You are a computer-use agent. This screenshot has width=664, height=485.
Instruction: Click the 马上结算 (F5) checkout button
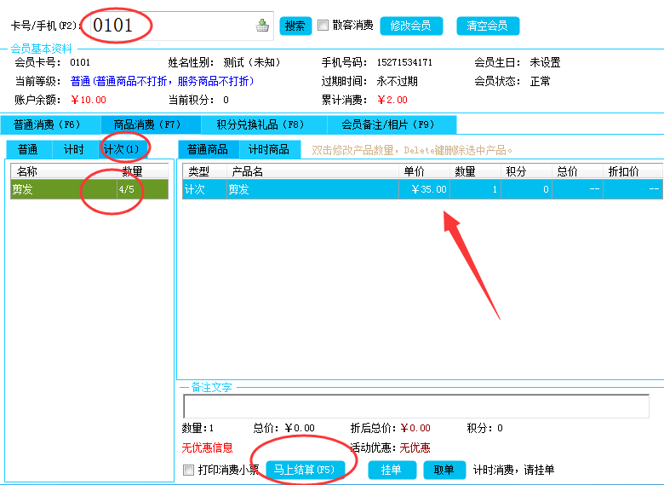point(304,470)
